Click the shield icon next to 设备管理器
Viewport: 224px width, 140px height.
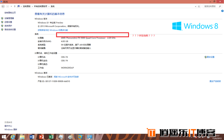(x=2, y=18)
